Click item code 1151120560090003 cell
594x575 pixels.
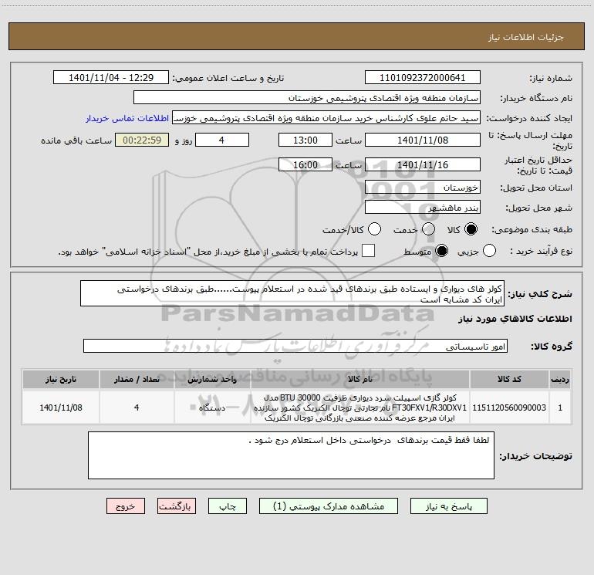pos(509,408)
